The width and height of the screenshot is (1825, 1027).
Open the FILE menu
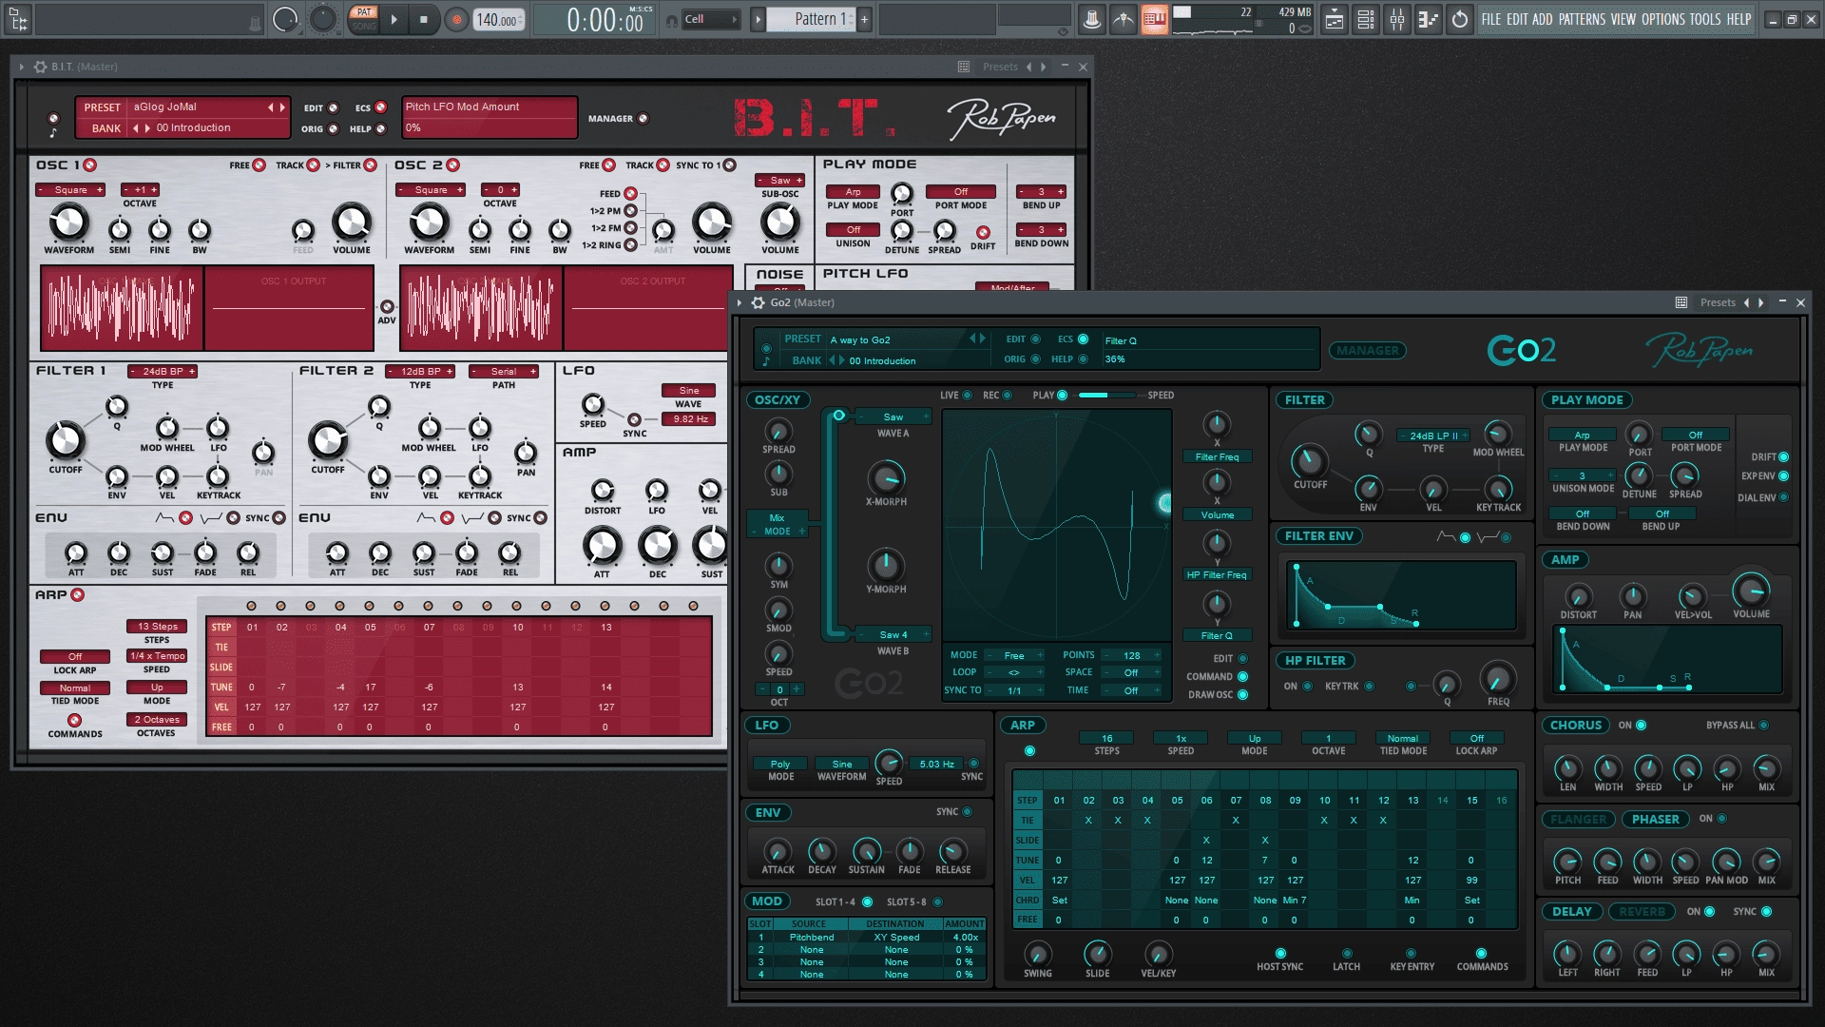pos(1491,19)
